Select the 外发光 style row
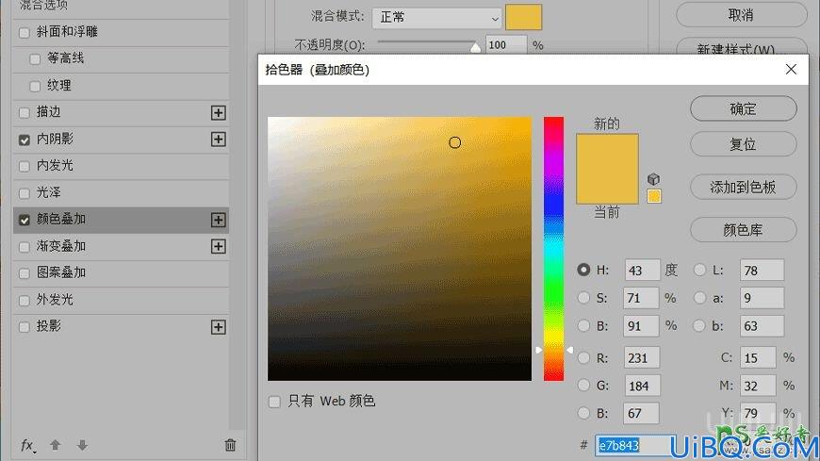The height and width of the screenshot is (461, 820). tap(121, 300)
